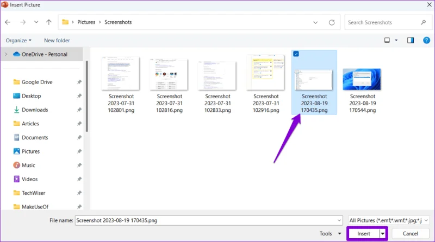Open the TechWiser sidebar folder

tap(33, 193)
